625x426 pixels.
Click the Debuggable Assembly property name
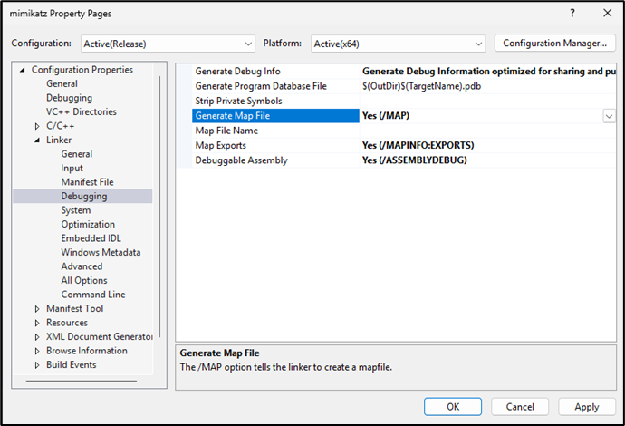click(x=241, y=160)
